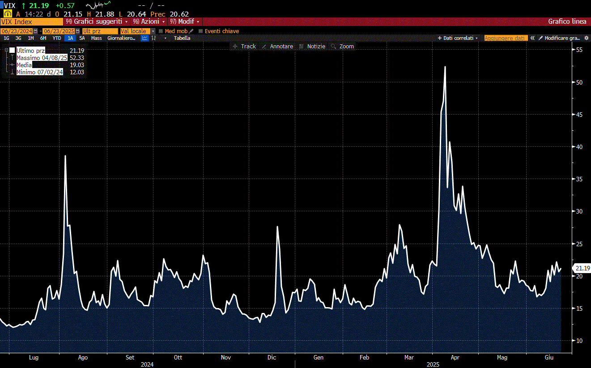Select the 1M time range

31,38
